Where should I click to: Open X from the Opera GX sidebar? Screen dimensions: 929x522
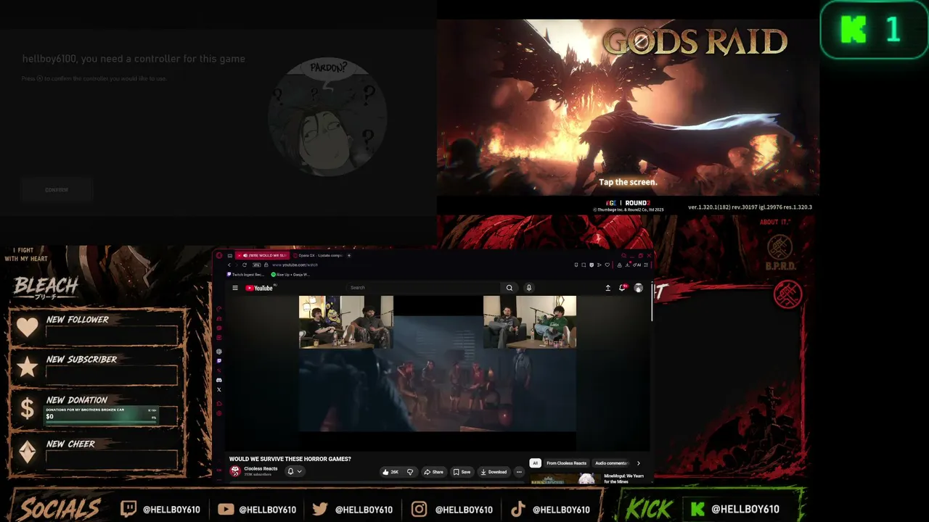click(x=219, y=389)
